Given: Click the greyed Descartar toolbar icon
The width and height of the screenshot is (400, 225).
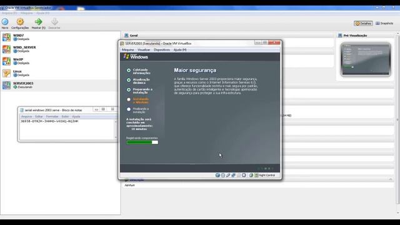Looking at the screenshot, I should 54,22.
